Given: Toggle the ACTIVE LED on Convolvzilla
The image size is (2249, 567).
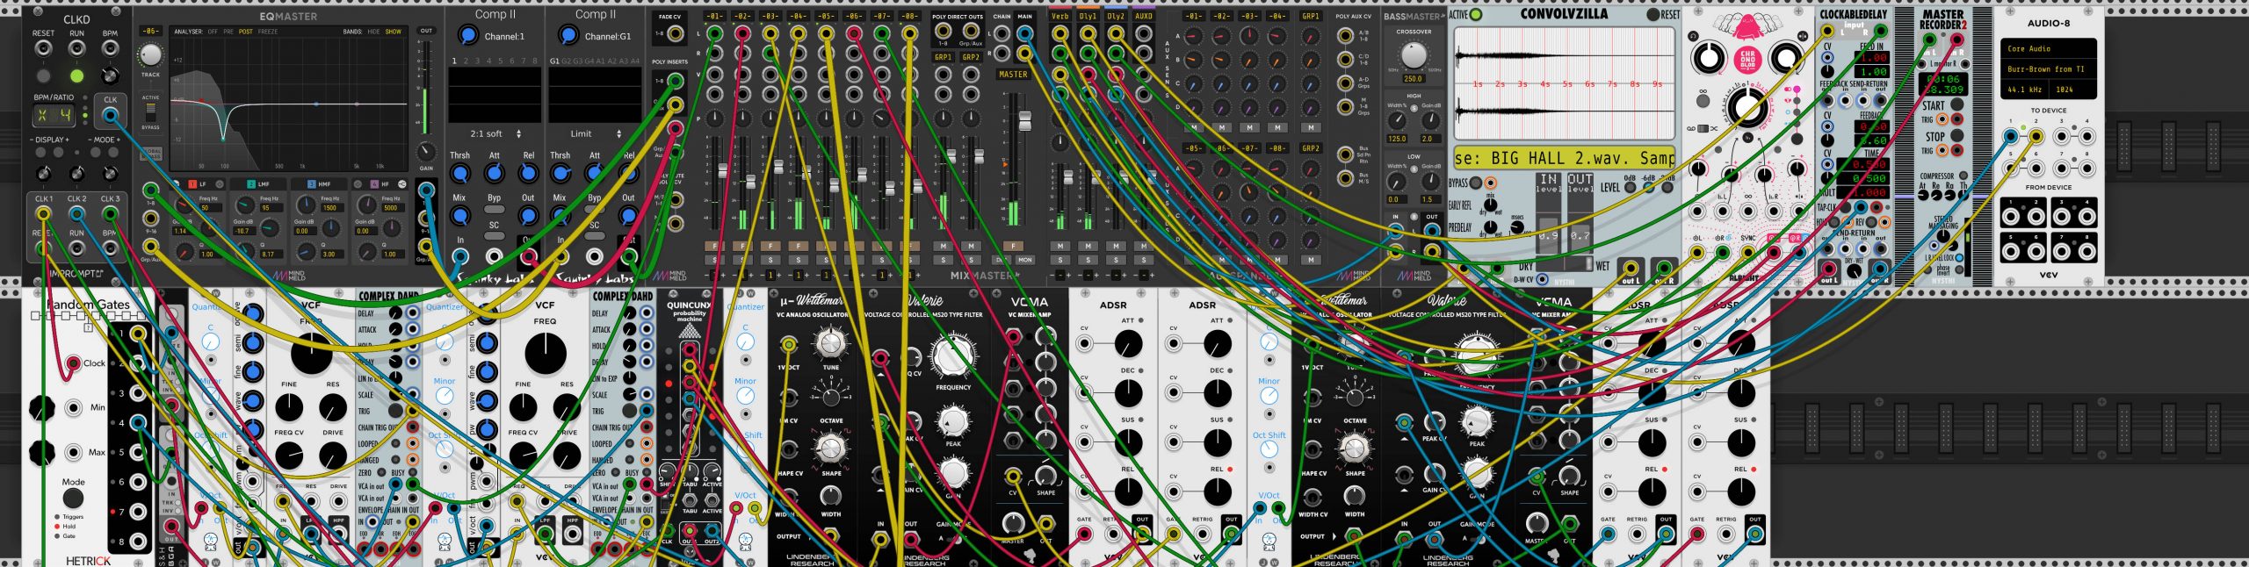Looking at the screenshot, I should pyautogui.click(x=1476, y=15).
